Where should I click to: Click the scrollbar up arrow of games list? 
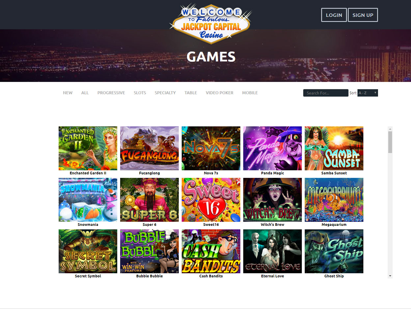tap(390, 129)
